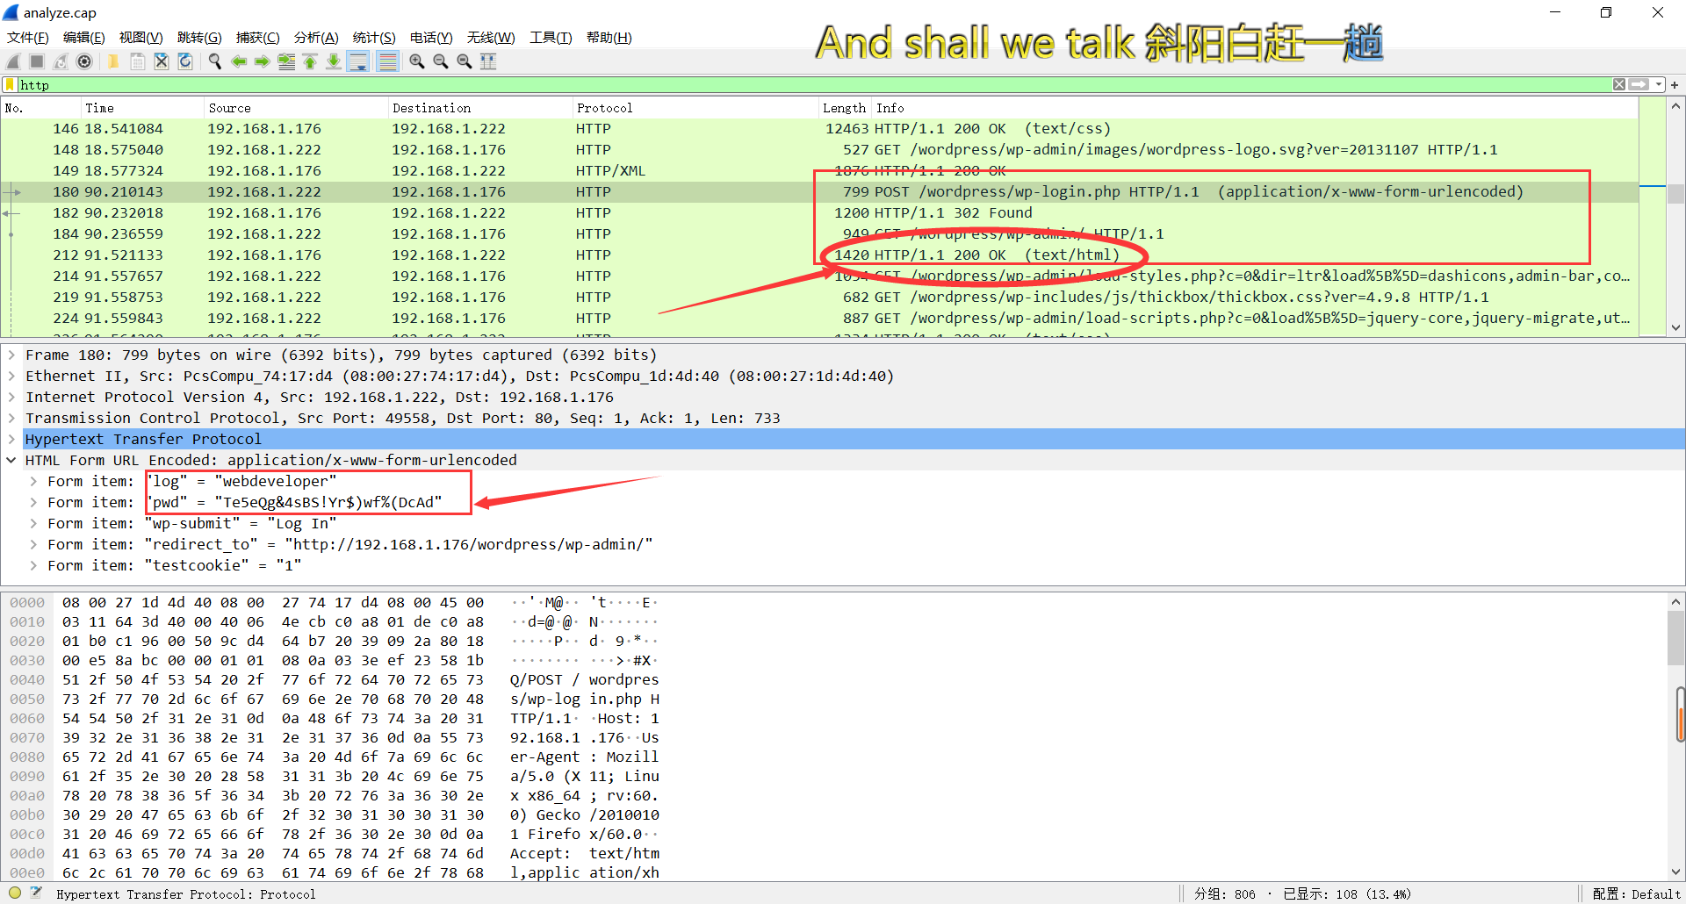Screen dimensions: 1686x904
Task: Sort by the Info column header
Action: click(1254, 108)
